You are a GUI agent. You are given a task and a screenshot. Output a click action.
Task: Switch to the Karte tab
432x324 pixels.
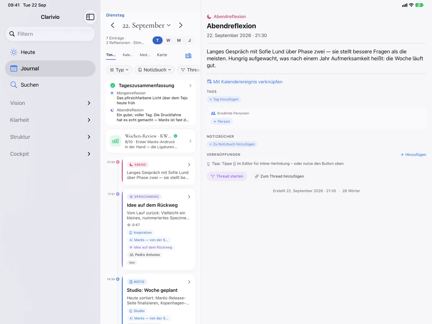coord(162,55)
